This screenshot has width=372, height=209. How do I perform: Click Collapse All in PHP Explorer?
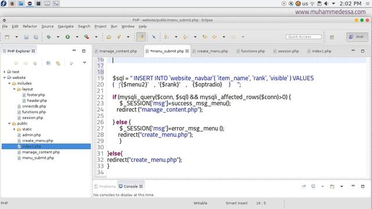pyautogui.click(x=48, y=63)
